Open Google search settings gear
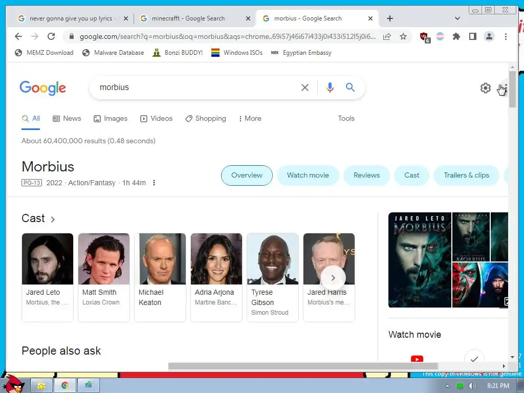 pyautogui.click(x=486, y=88)
